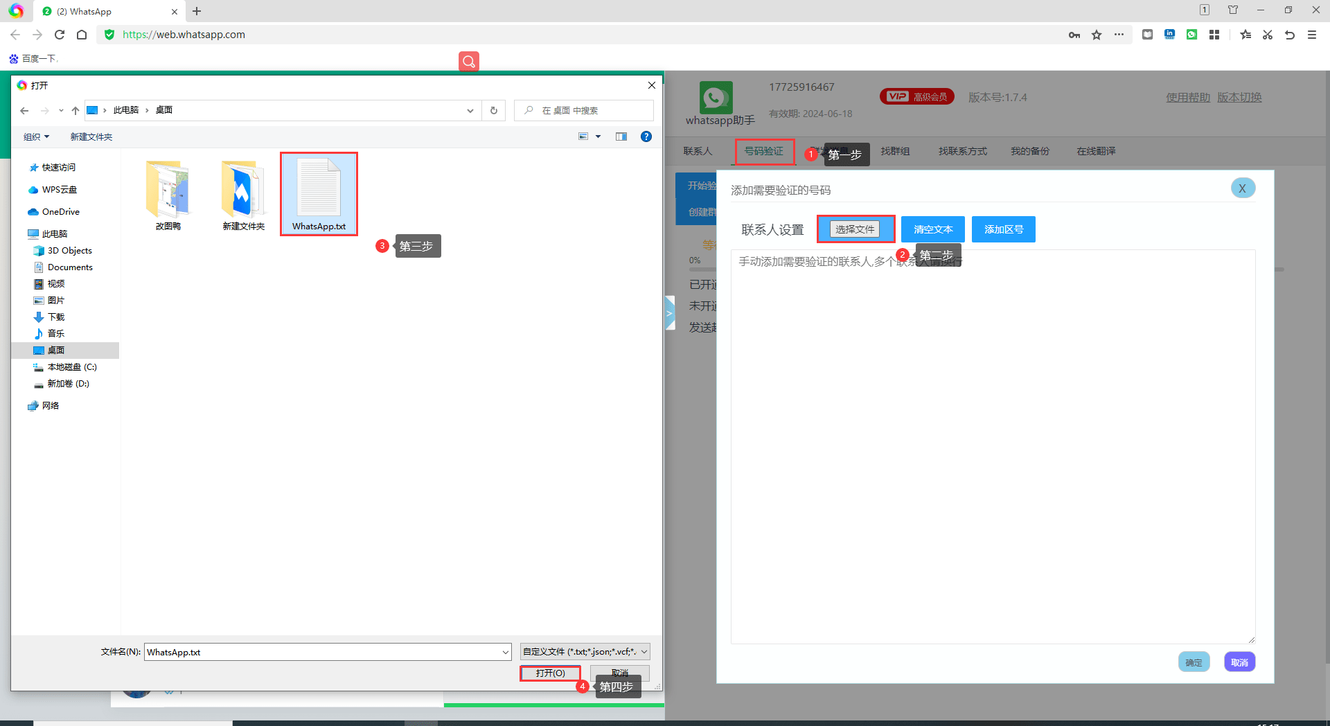Viewport: 1330px width, 726px height.
Task: Open 版本切换 link
Action: 1239,98
